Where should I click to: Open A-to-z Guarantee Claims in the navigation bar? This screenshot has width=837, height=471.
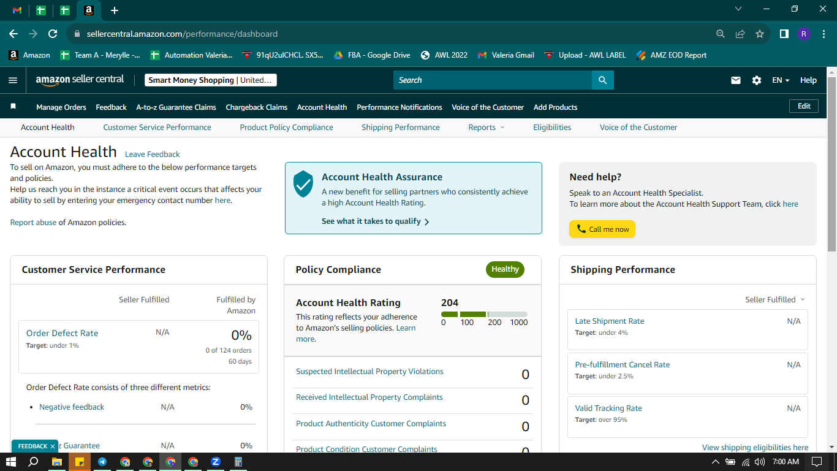click(x=176, y=107)
